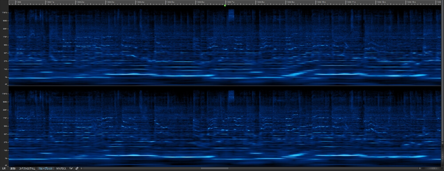Select the ウェーブレット tab
444x171 pixels.
[x=46, y=168]
